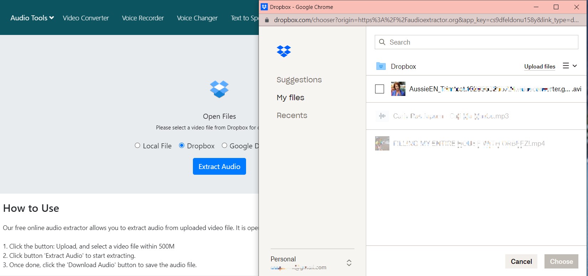Image resolution: width=588 pixels, height=276 pixels.
Task: Expand the Audio Tools dropdown menu
Action: point(32,18)
